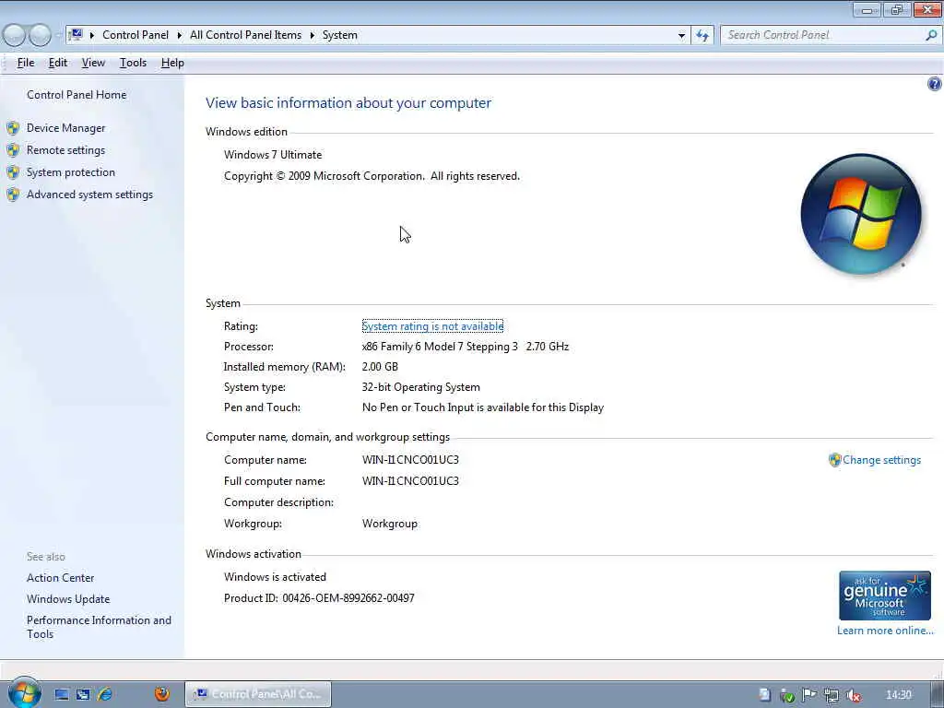This screenshot has height=708, width=944.
Task: Launch Firefox from the taskbar
Action: pyautogui.click(x=162, y=694)
